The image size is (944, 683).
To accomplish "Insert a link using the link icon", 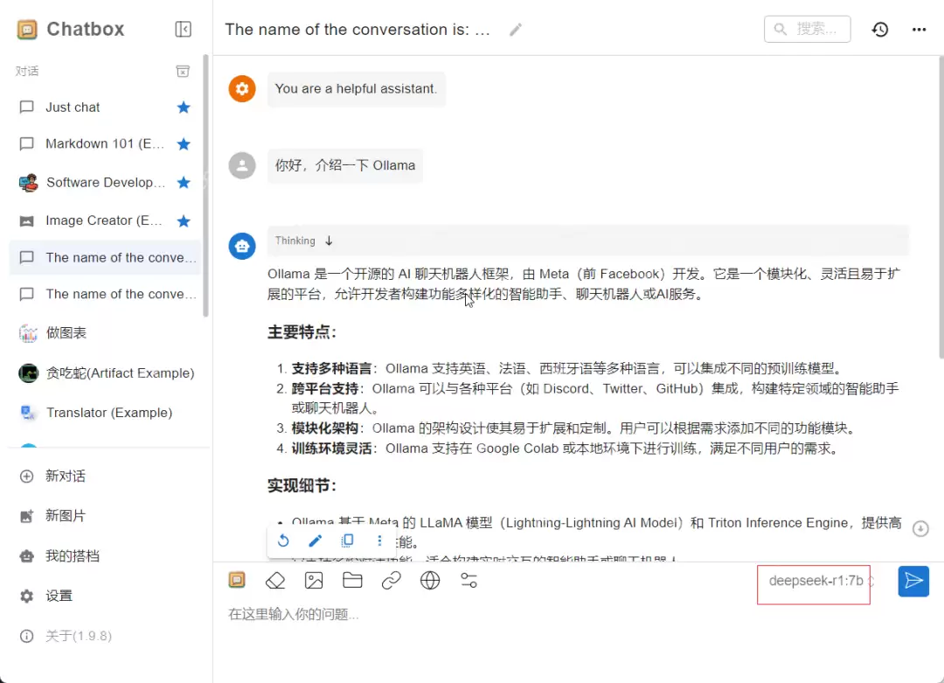I will (x=391, y=580).
